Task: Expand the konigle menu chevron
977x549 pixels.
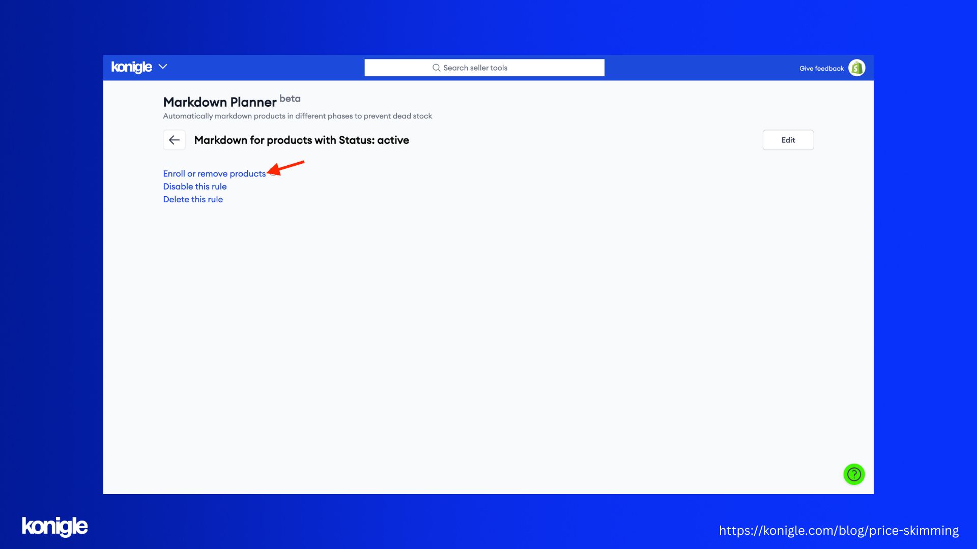Action: point(163,67)
